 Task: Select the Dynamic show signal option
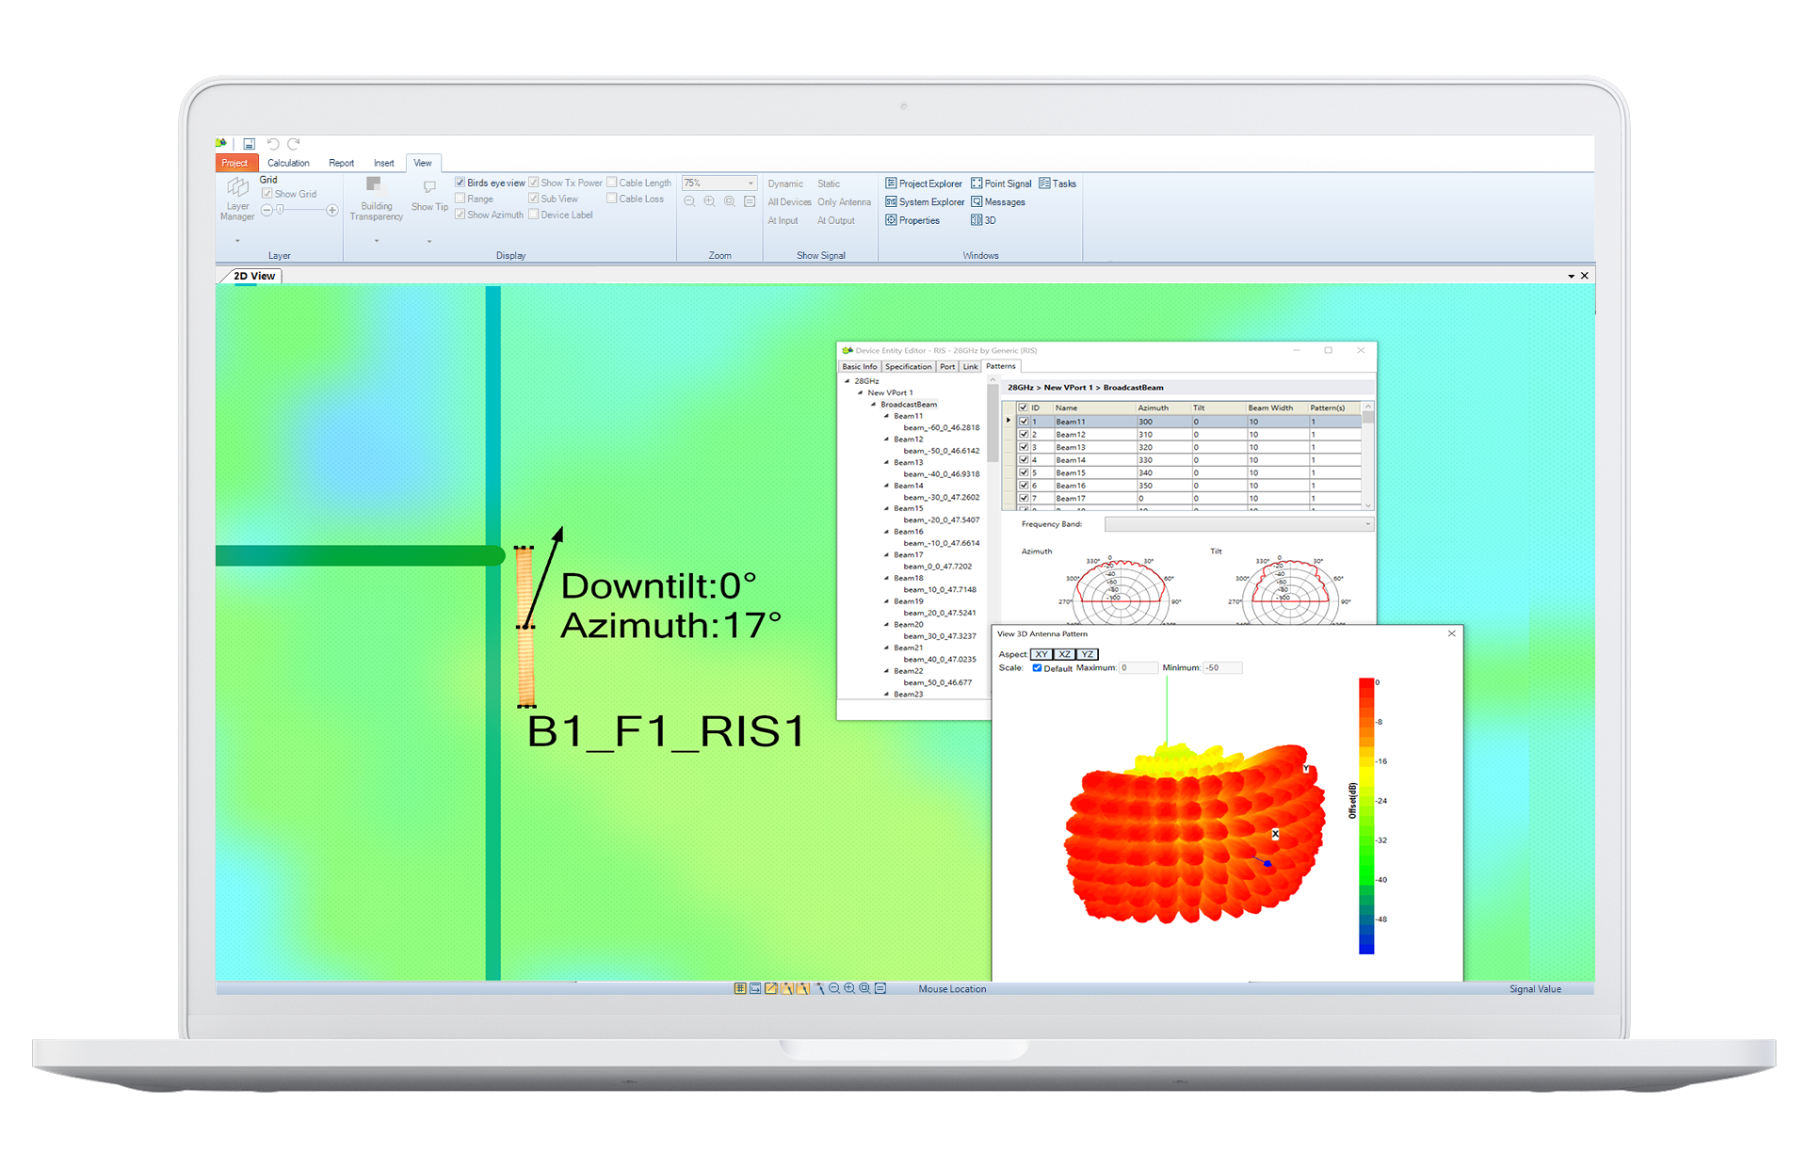coord(785,184)
